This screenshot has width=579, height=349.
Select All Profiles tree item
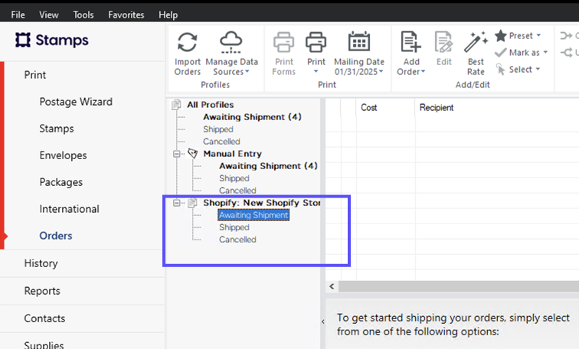210,104
